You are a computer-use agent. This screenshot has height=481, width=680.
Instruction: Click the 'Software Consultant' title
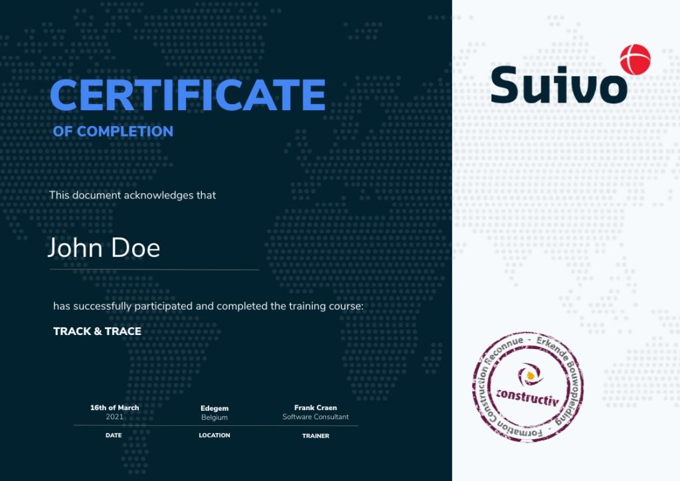pos(315,417)
